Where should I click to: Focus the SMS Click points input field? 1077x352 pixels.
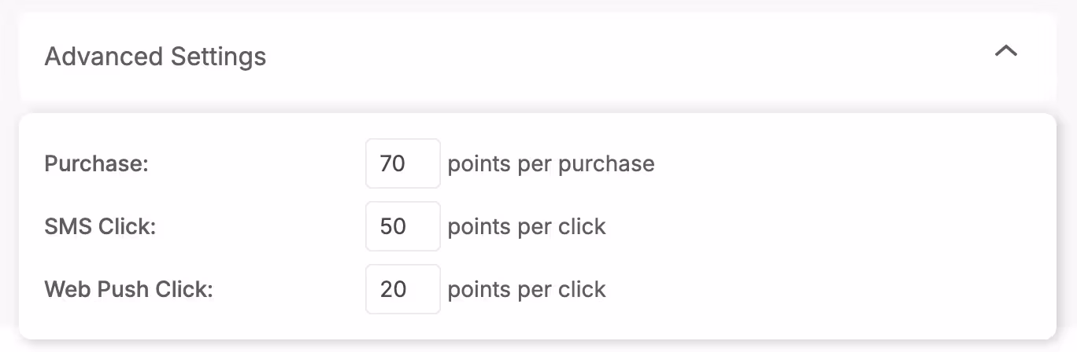(x=402, y=226)
